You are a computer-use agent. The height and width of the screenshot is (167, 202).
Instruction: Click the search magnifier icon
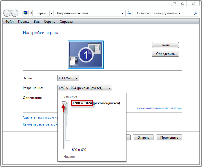196,13
